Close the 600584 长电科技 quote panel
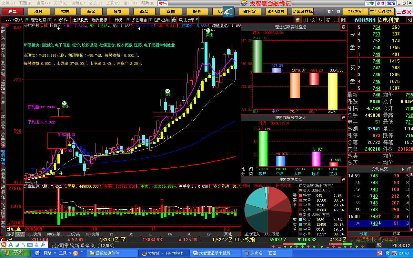 tap(409, 20)
